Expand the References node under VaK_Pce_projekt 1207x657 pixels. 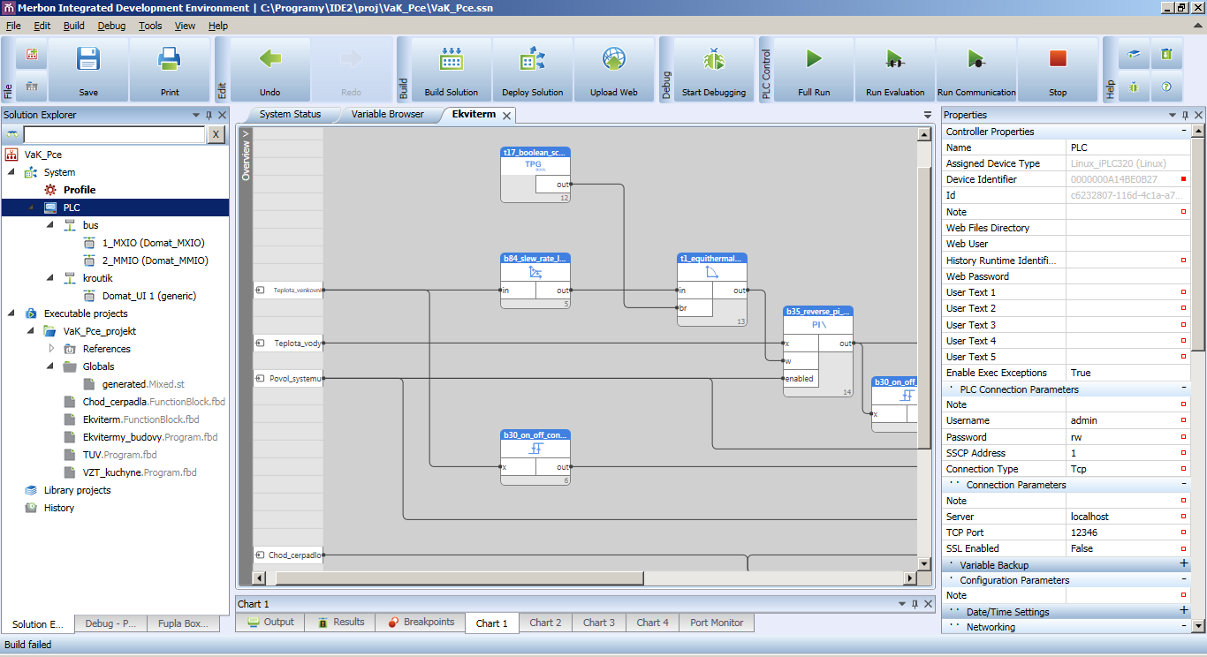point(51,348)
